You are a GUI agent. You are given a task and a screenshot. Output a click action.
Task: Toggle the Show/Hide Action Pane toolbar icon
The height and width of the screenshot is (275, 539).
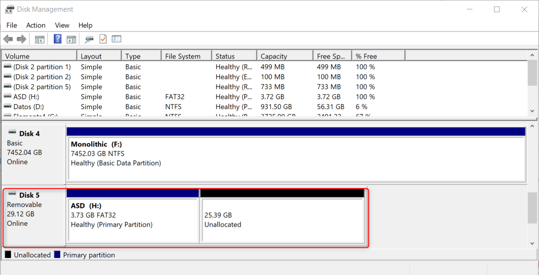pyautogui.click(x=71, y=39)
